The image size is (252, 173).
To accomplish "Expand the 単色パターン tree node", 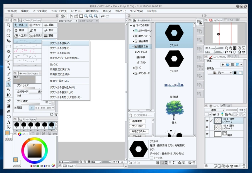I will point(133,36).
